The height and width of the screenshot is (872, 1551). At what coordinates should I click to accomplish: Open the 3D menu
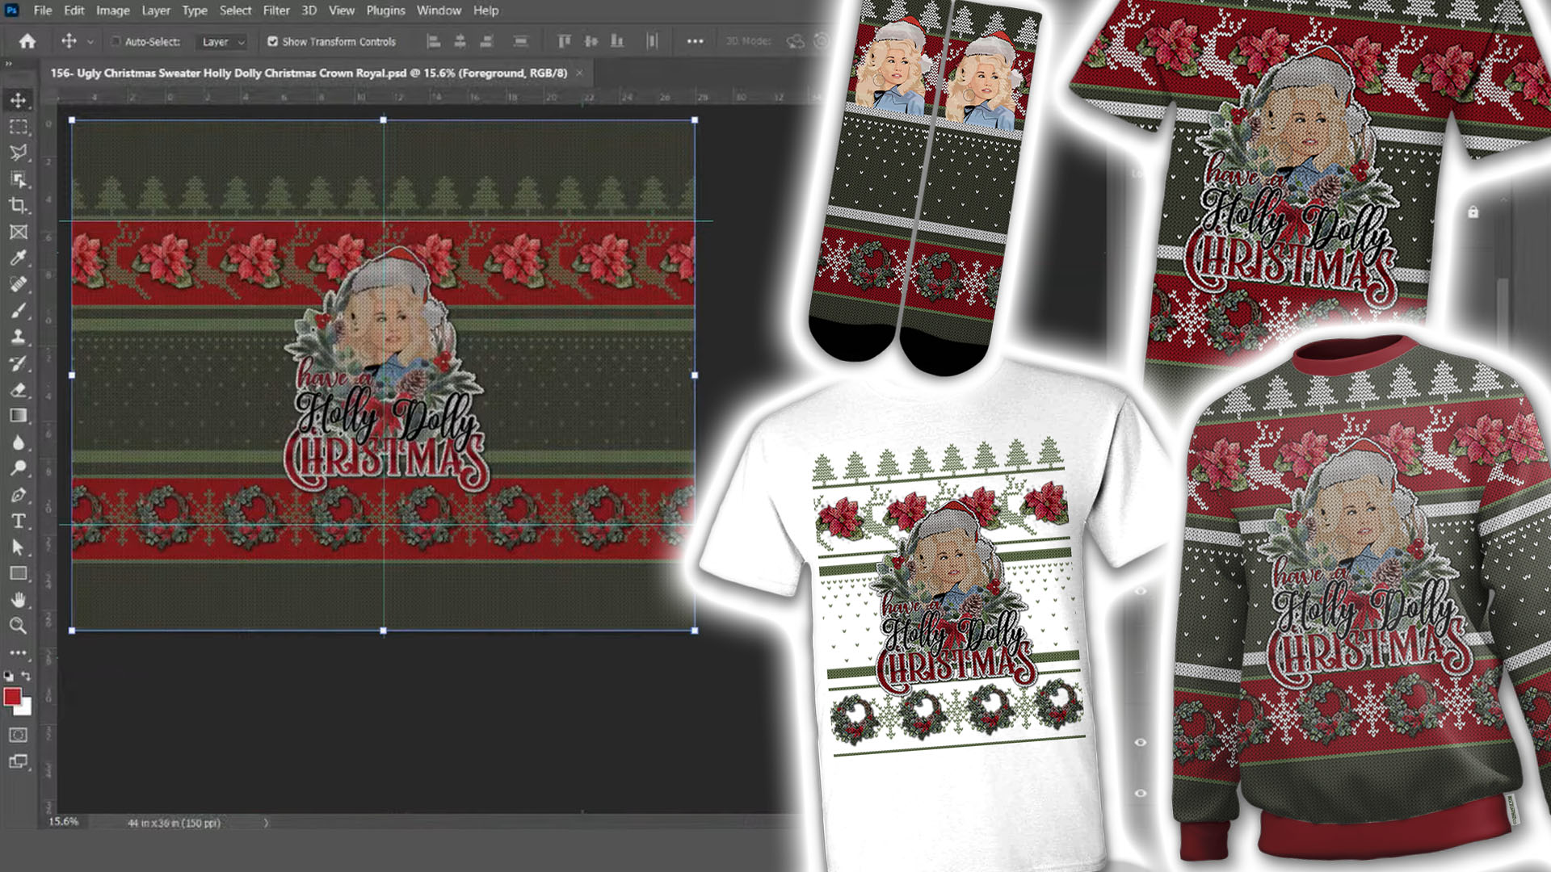pos(309,10)
